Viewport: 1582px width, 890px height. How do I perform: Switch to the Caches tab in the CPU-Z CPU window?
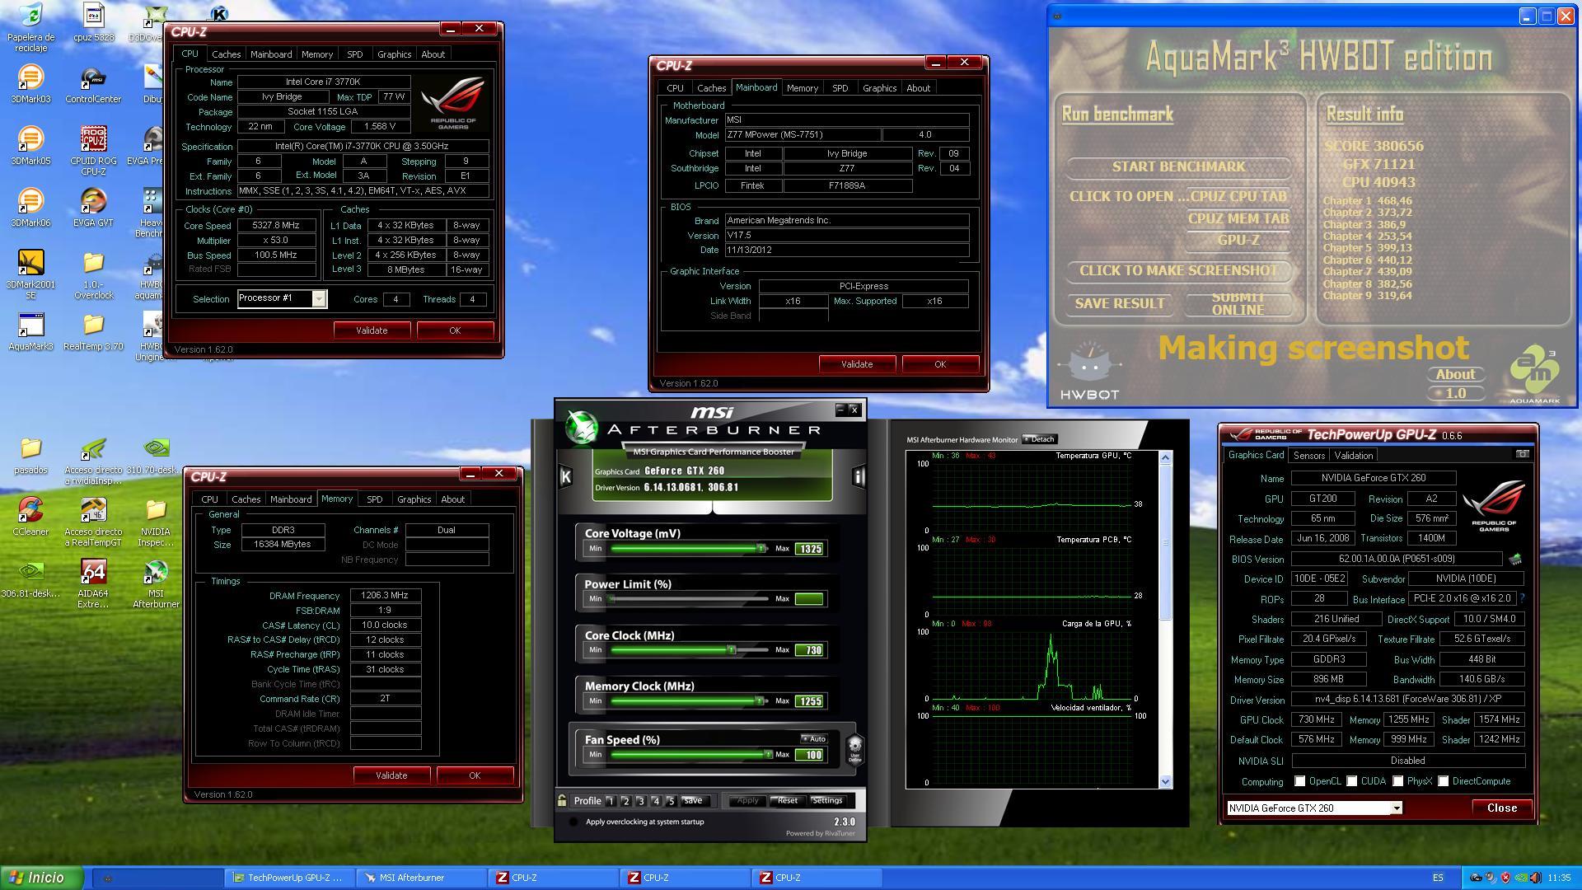226,54
